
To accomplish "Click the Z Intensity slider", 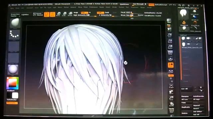I will 108,15.
